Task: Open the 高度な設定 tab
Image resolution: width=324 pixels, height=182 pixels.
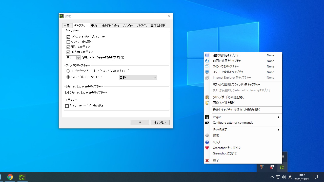Action: pos(158,26)
